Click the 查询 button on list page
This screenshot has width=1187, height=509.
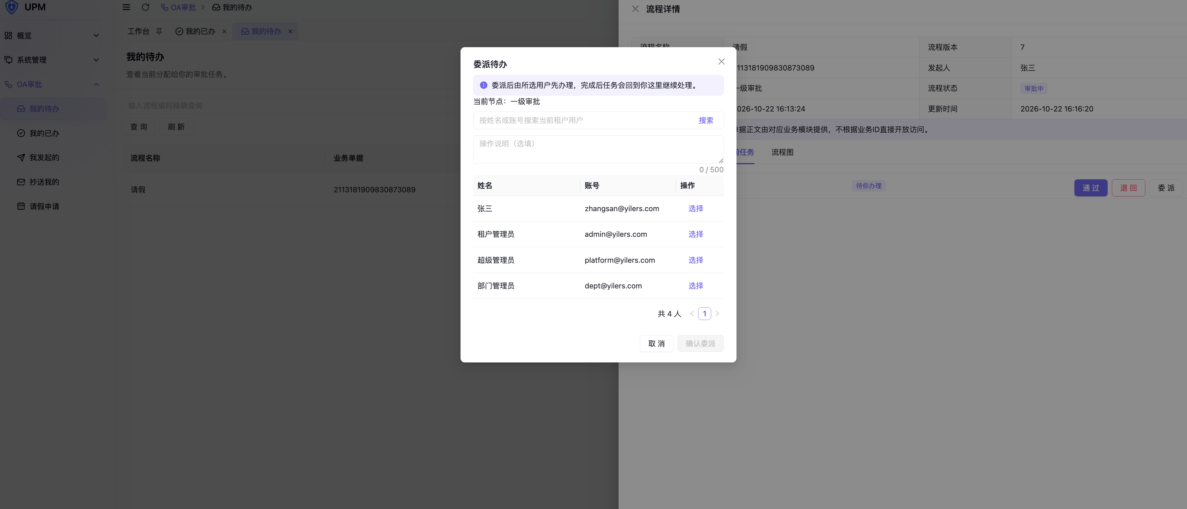(139, 127)
